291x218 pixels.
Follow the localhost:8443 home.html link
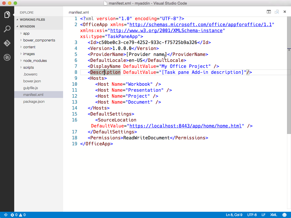(185, 126)
